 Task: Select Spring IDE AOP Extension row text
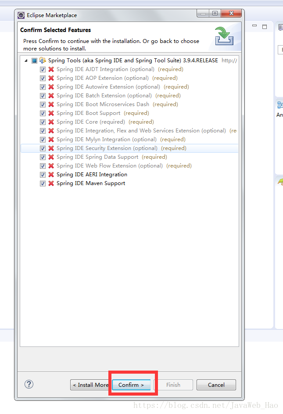(117, 78)
